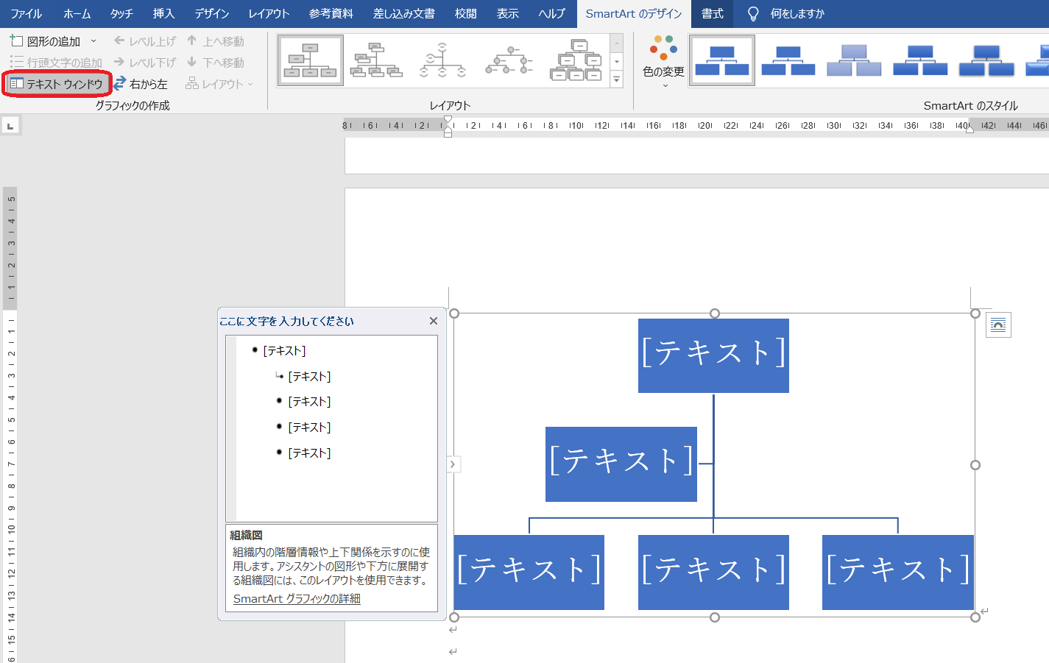This screenshot has height=663, width=1049.
Task: Click the 右から左 direction toggle
Action: tap(141, 84)
